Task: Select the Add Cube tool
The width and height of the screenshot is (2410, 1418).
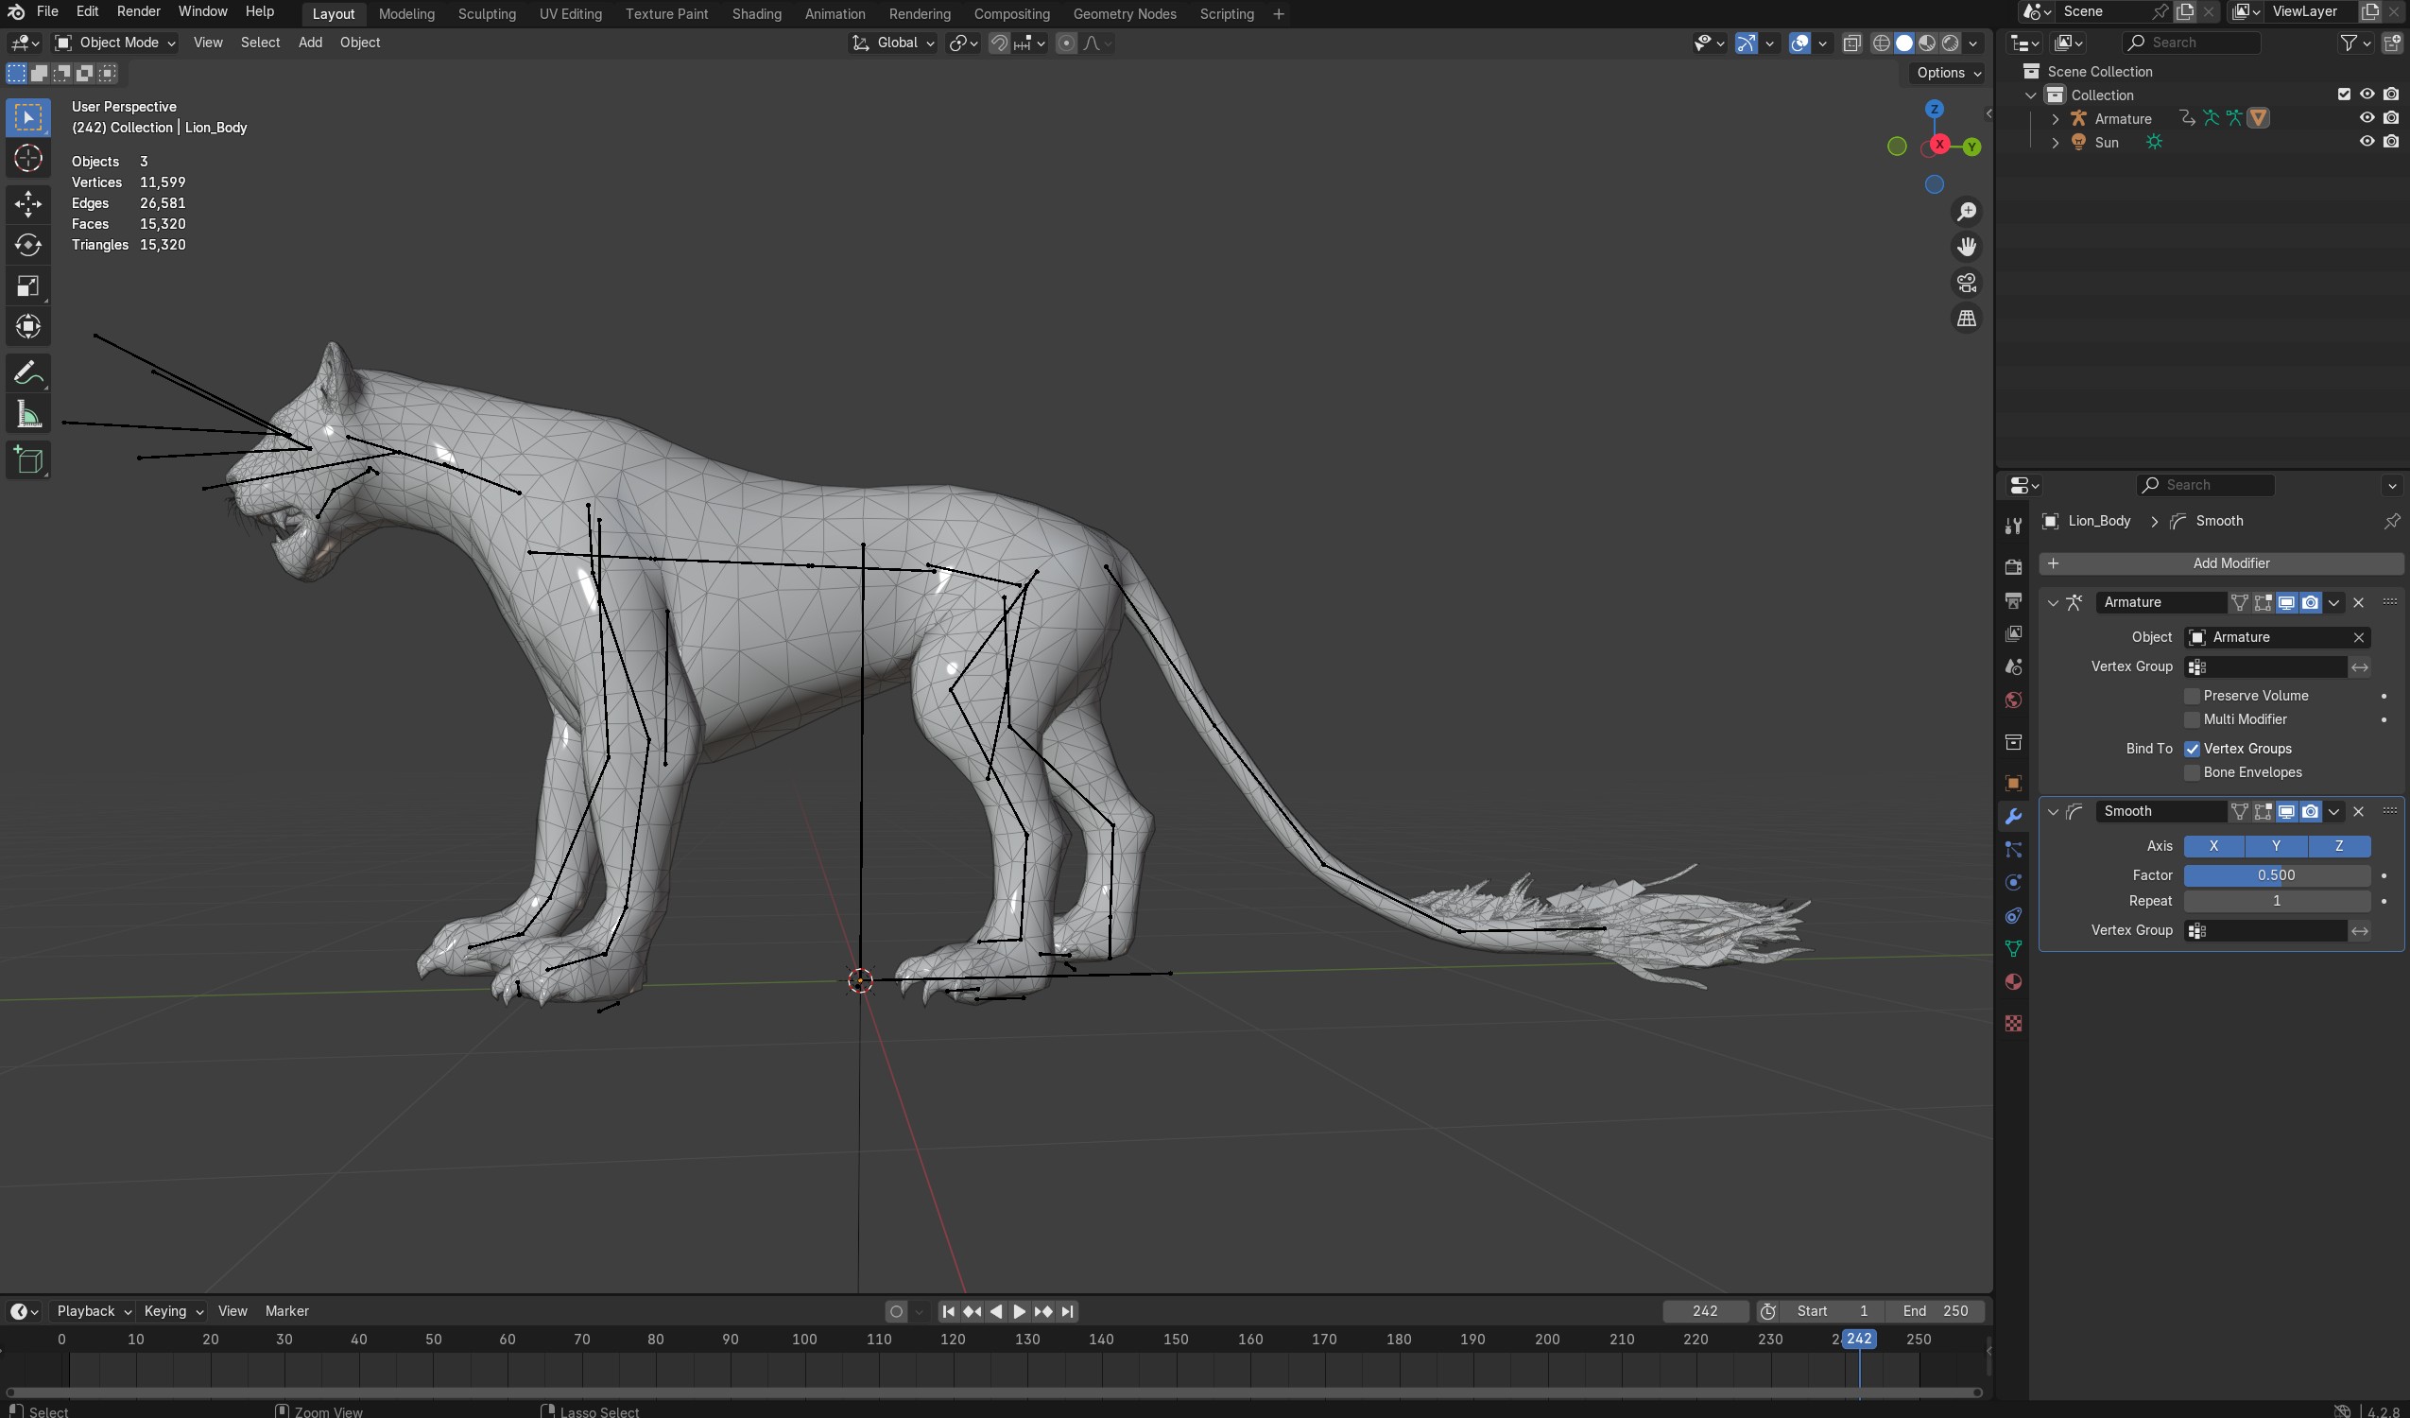Action: tap(27, 460)
